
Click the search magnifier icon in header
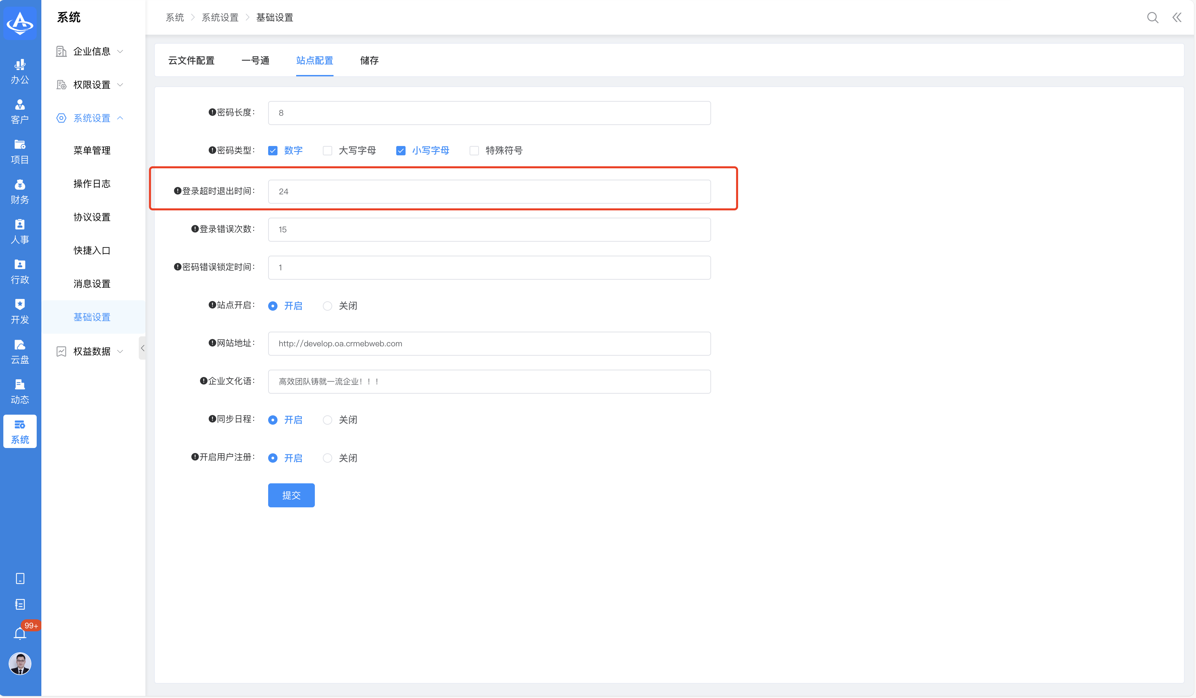[x=1152, y=18]
